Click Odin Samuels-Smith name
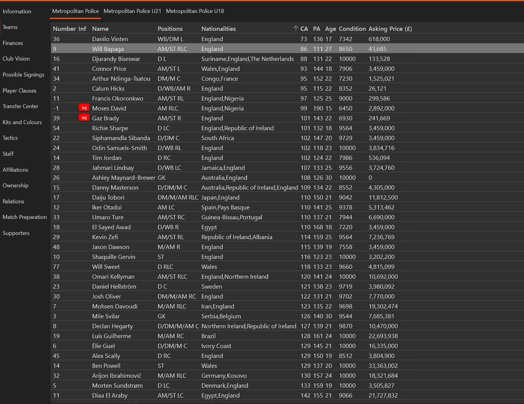This screenshot has height=404, width=524. [x=120, y=148]
